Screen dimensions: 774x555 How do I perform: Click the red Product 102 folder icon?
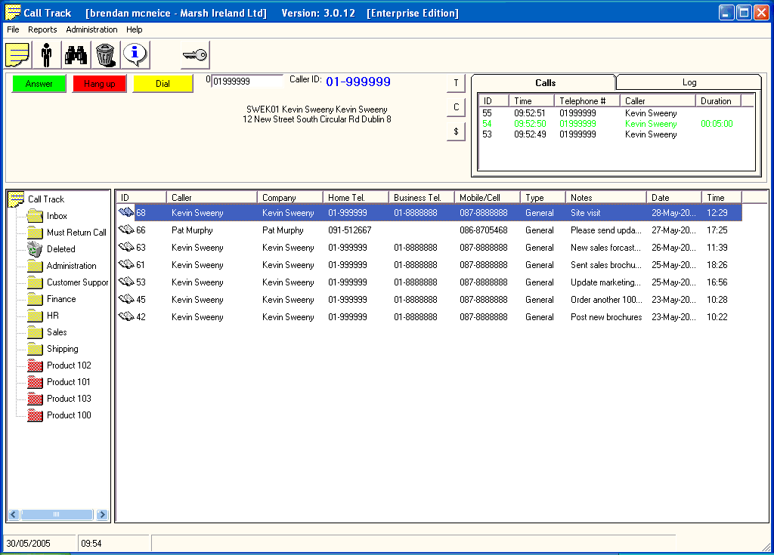[x=35, y=365]
